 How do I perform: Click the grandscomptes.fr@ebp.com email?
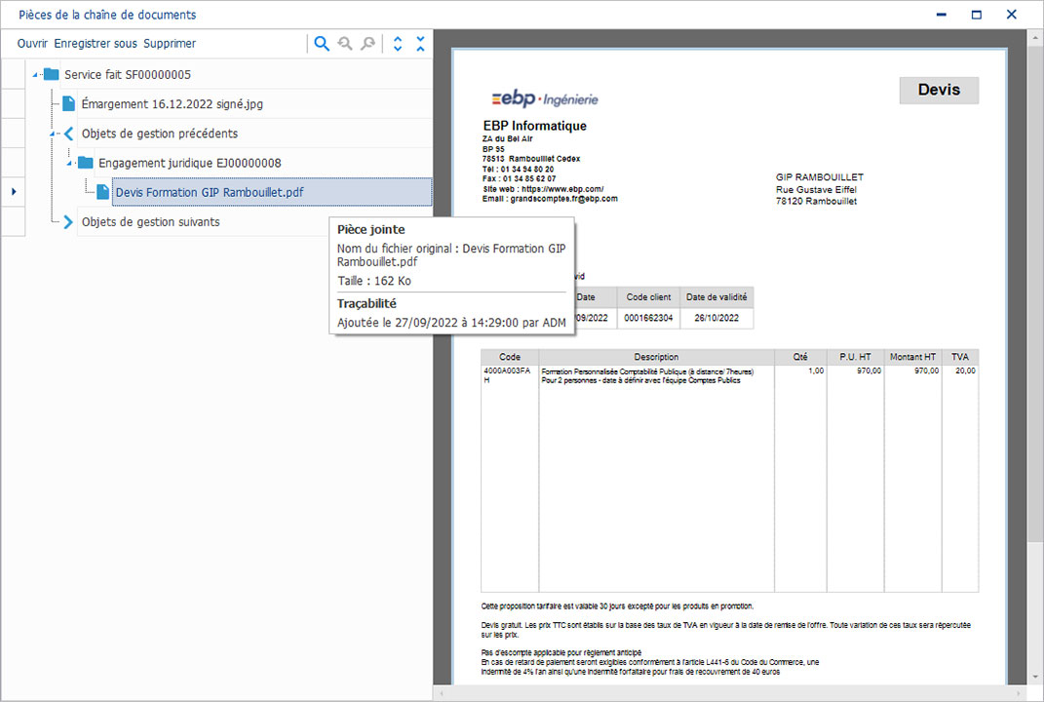coord(564,199)
